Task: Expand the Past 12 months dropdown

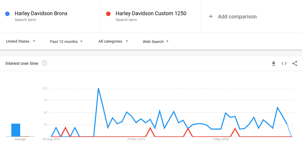Action: coord(66,42)
